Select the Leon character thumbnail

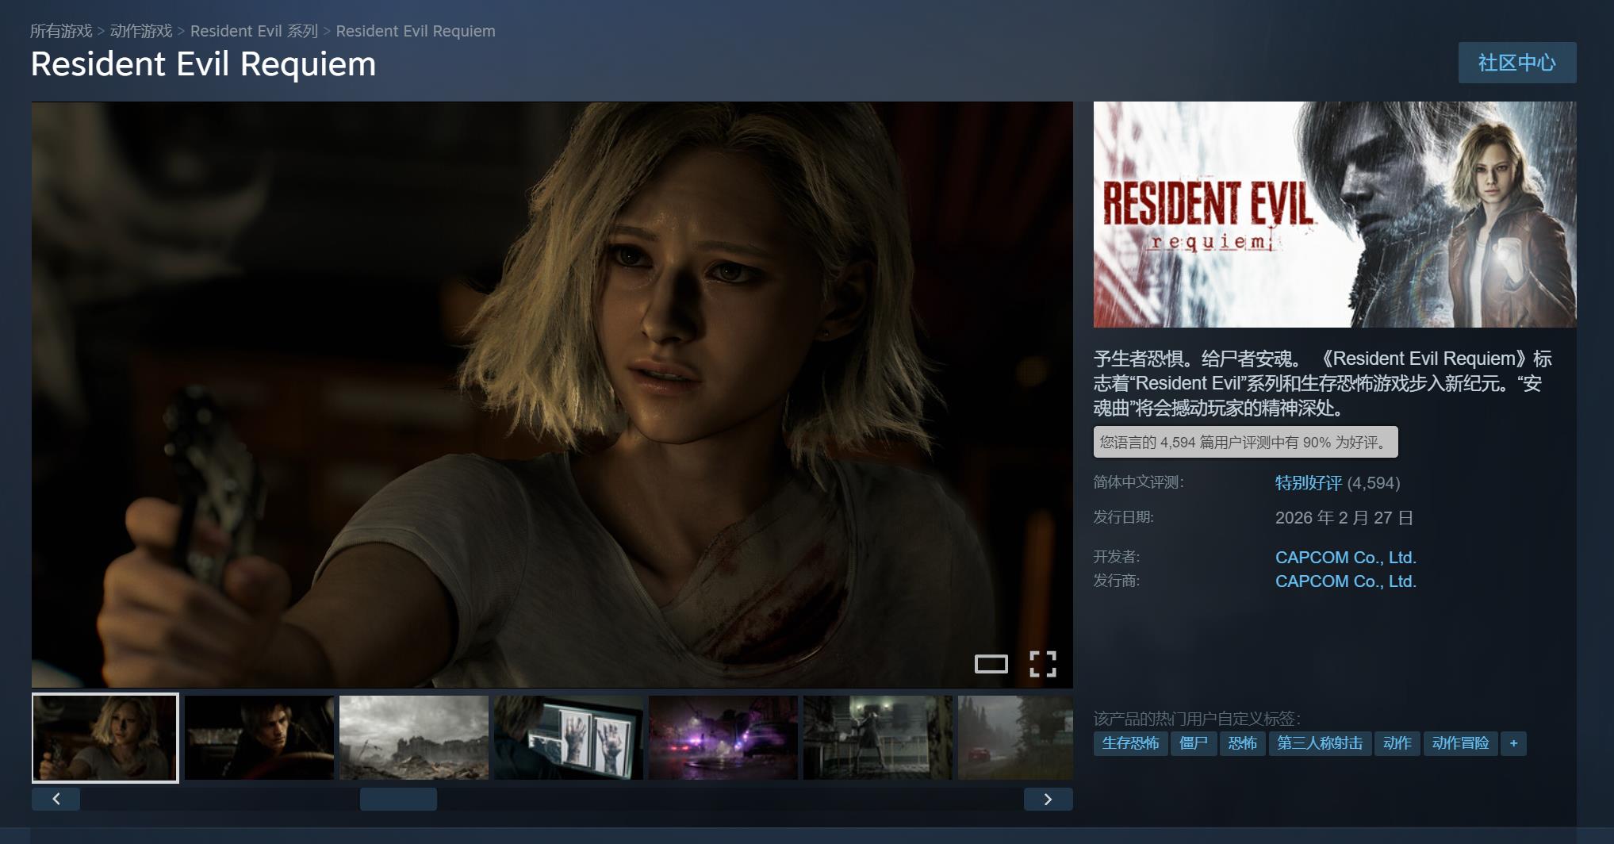click(259, 738)
